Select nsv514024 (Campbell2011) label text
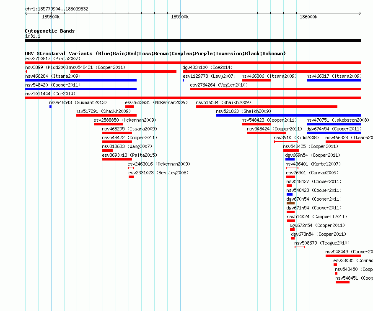Image resolution: width=373 pixels, height=311 pixels. pyautogui.click(x=317, y=217)
